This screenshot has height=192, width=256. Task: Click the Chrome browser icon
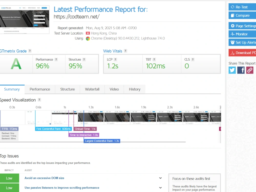(88, 39)
